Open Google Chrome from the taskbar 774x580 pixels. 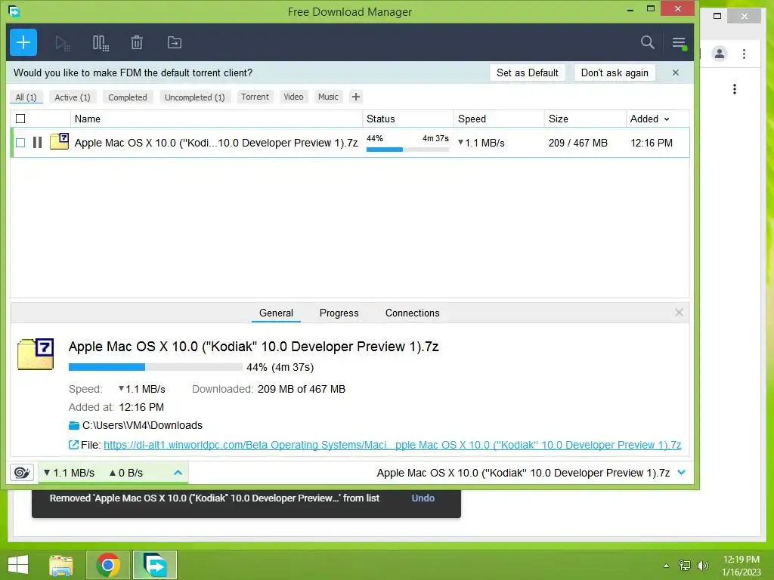(x=108, y=565)
